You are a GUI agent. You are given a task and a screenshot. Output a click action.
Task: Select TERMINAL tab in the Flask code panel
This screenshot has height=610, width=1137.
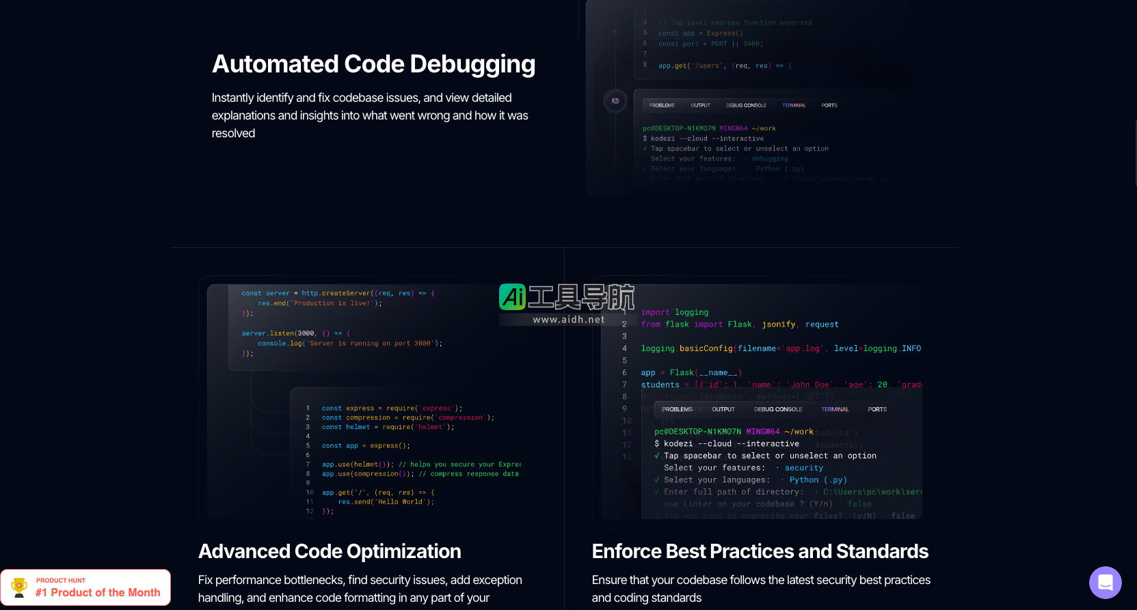[x=835, y=409]
